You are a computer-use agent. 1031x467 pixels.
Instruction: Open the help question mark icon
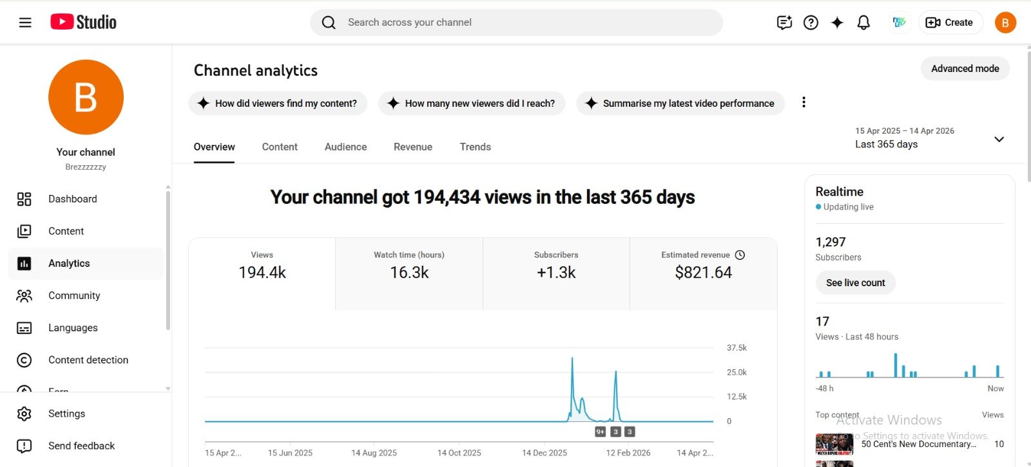pos(811,23)
